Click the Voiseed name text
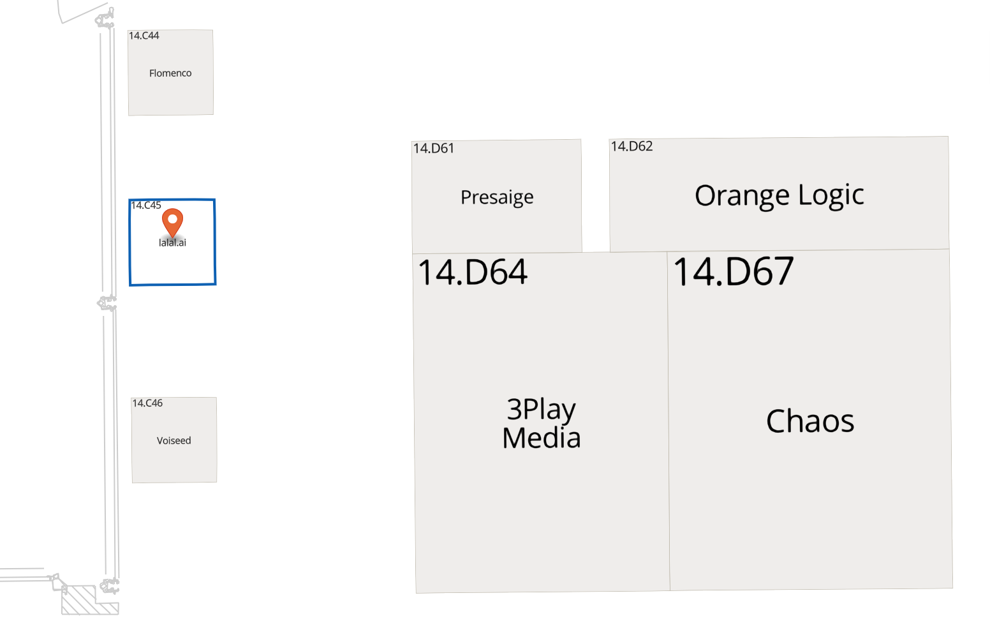The width and height of the screenshot is (990, 637). pos(174,440)
